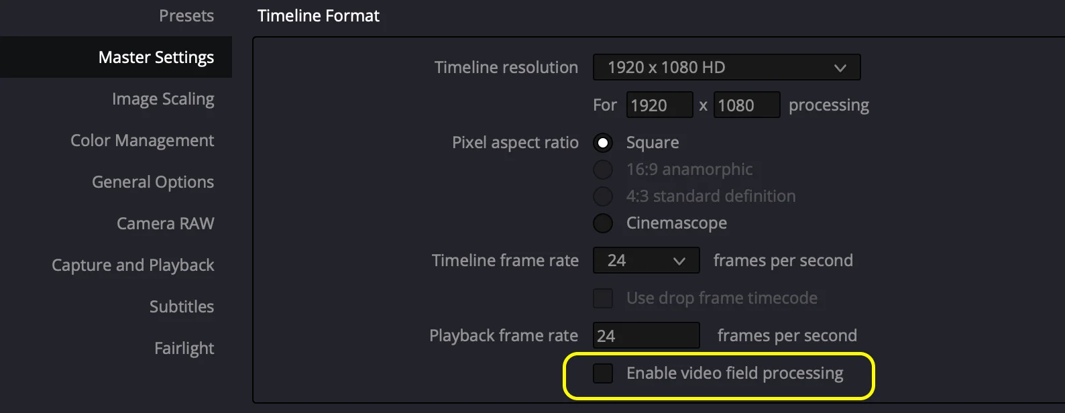
Task: Open Capture and Playback settings
Action: (x=133, y=265)
